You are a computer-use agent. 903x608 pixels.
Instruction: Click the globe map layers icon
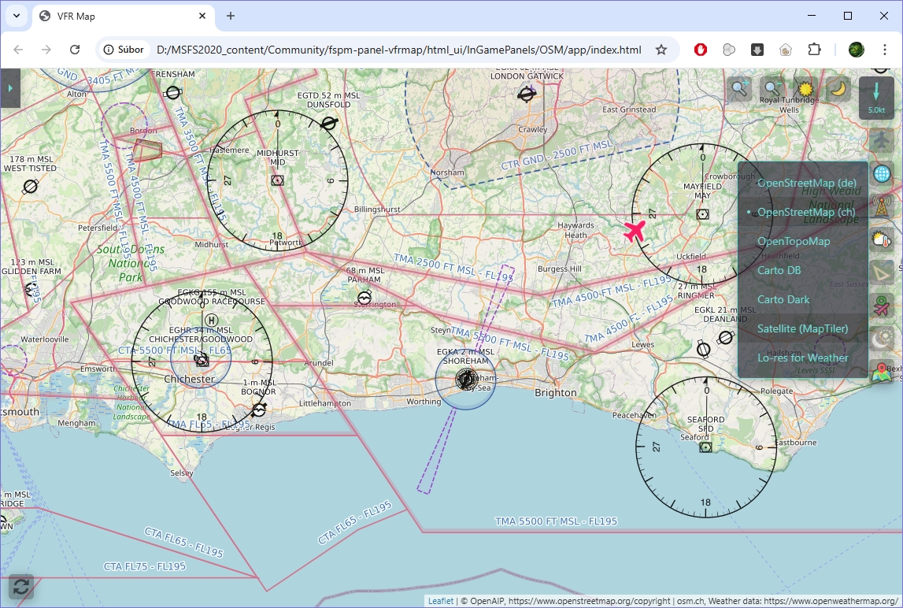pos(882,174)
